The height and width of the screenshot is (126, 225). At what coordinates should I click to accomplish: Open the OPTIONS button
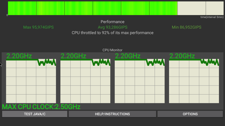click(x=190, y=114)
